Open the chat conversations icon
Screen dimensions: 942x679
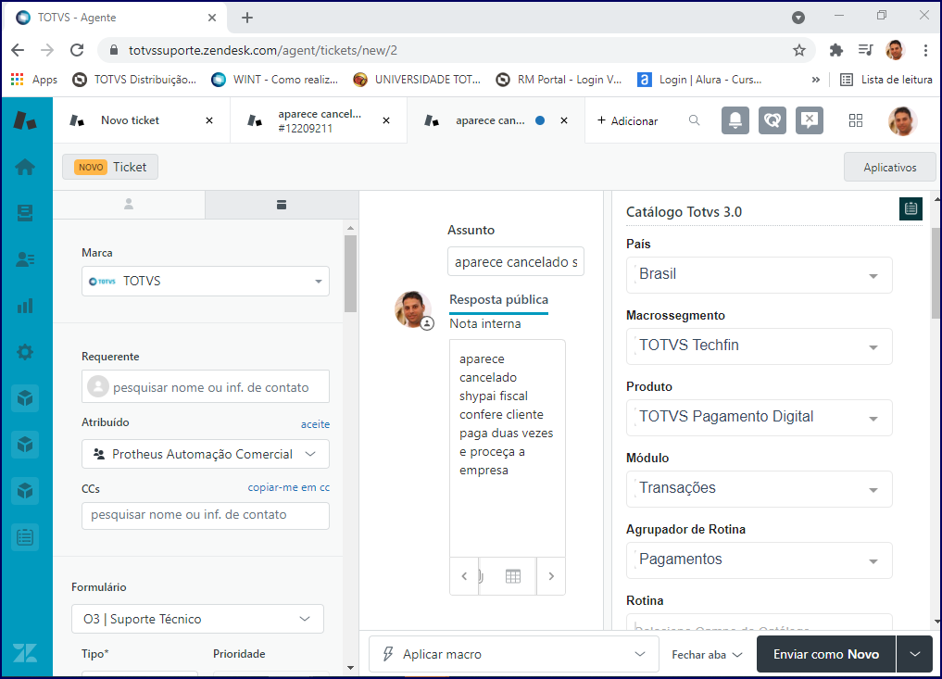click(772, 120)
